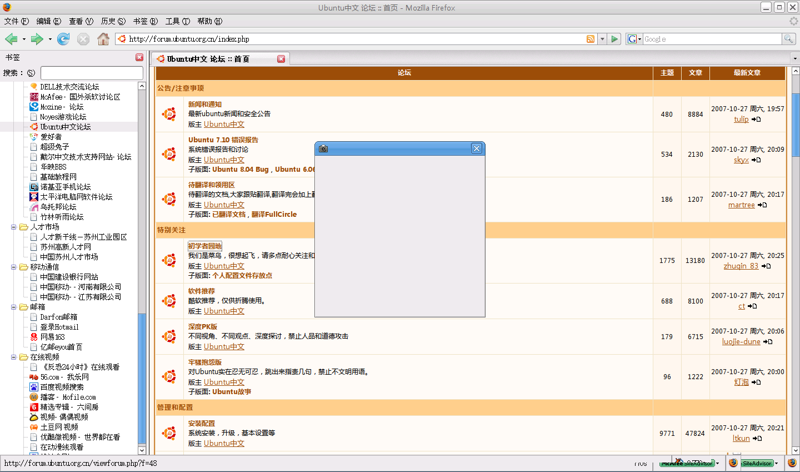Open the Ubuntu 7.10 错误报告 forum link

point(223,140)
